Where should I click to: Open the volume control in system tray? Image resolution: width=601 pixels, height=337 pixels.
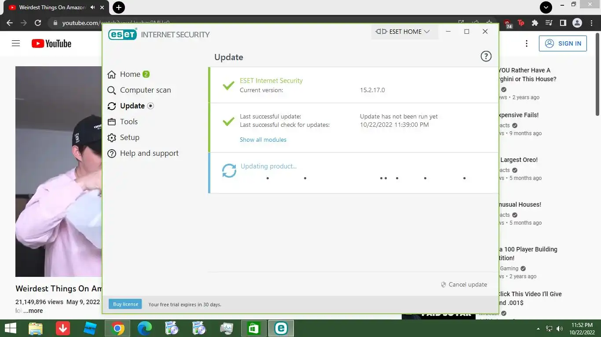[560, 328]
